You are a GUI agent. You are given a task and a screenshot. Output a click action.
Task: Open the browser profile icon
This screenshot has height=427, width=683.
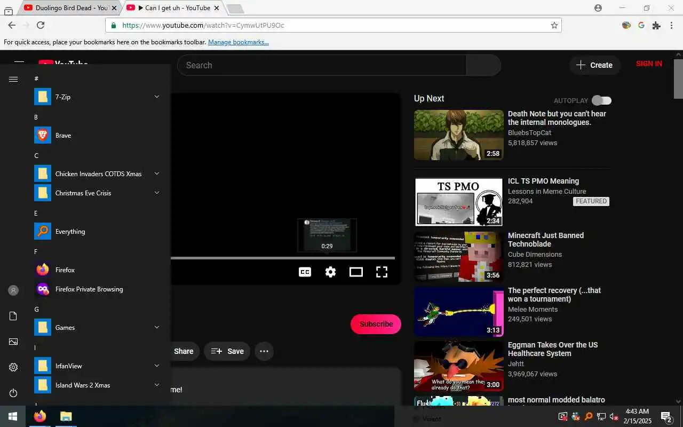tap(598, 8)
